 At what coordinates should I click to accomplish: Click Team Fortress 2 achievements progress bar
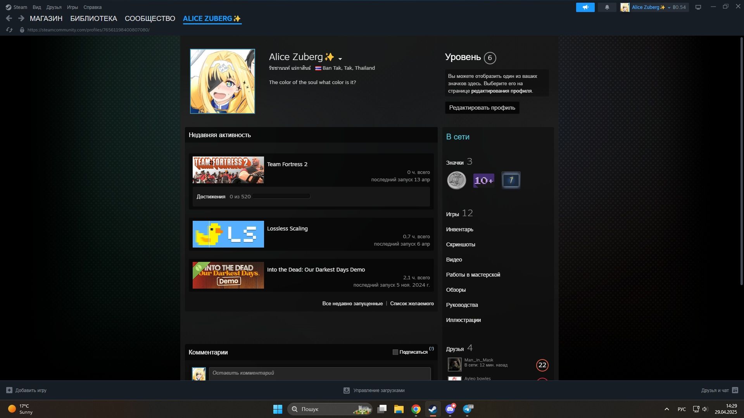coord(281,196)
